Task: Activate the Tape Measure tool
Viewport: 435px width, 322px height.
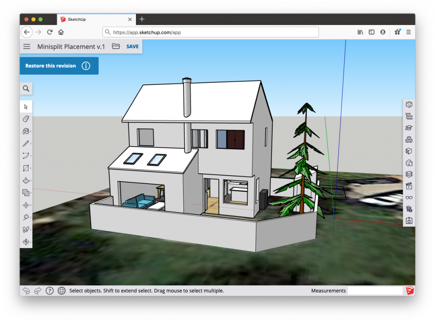Action: click(26, 217)
